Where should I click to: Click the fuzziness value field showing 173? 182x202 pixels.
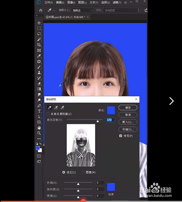point(110,120)
